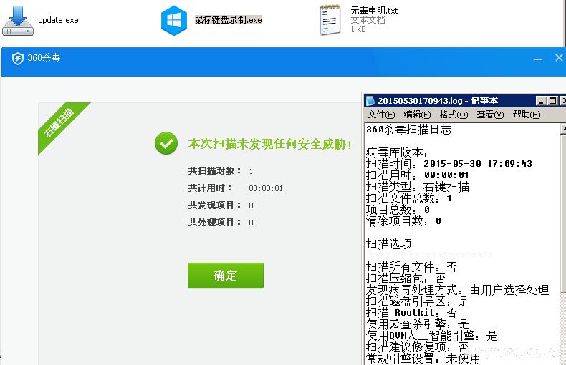Maximize the Notepad log window
Viewport: 566px width, 365px height.
552,101
